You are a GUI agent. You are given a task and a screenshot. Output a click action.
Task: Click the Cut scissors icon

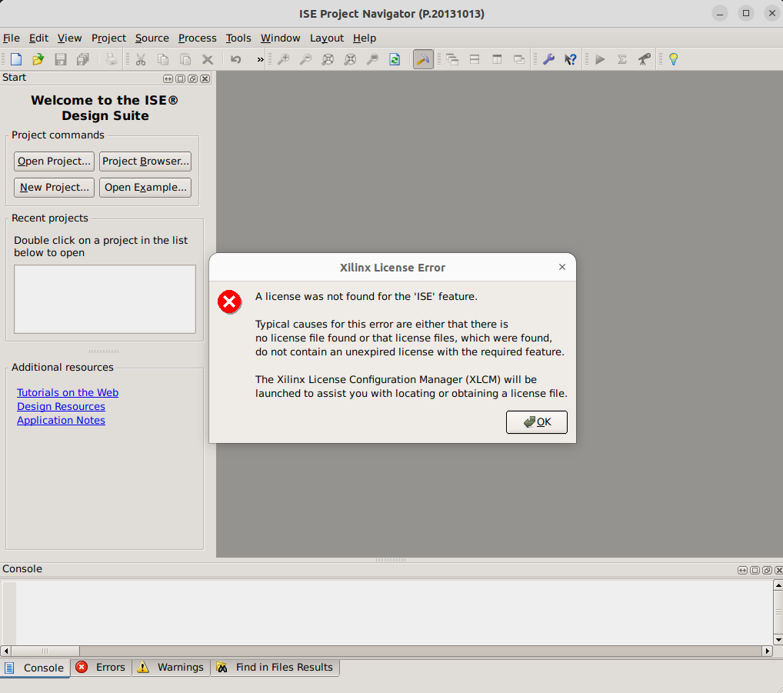click(x=141, y=59)
